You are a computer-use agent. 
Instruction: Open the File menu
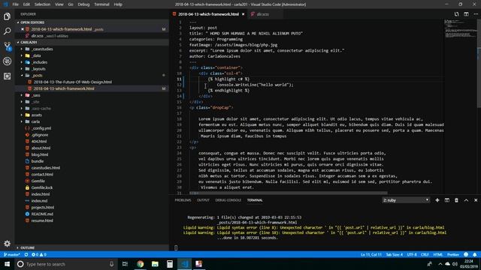point(15,4)
